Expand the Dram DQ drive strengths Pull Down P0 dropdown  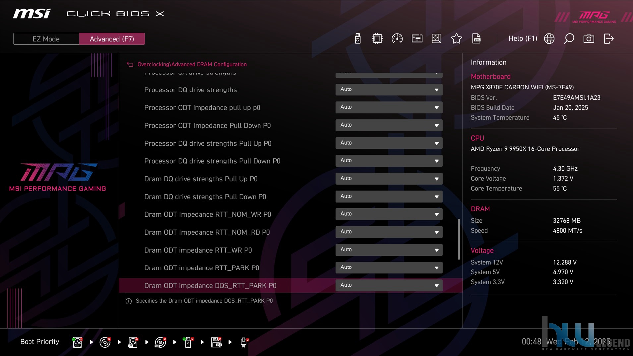click(389, 196)
